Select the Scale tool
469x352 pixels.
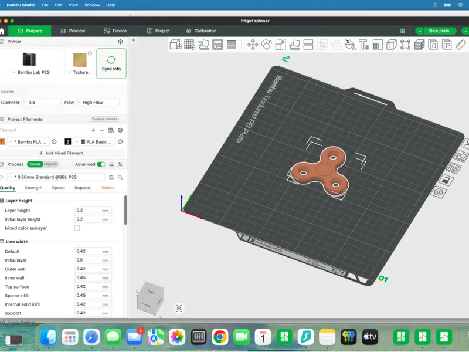[x=280, y=45]
